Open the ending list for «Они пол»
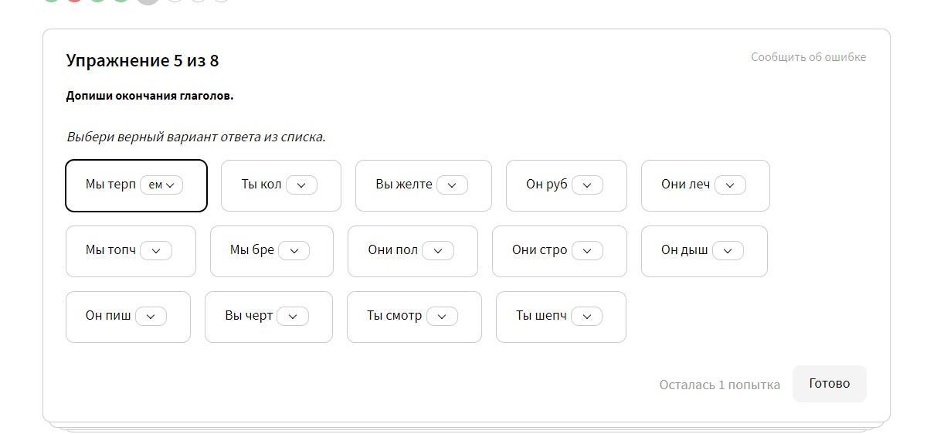Image resolution: width=937 pixels, height=434 pixels. point(438,251)
